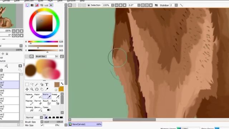Viewport: 229px width, 129px height.
Task: Select the Кисть brush tool
Action: click(47, 96)
